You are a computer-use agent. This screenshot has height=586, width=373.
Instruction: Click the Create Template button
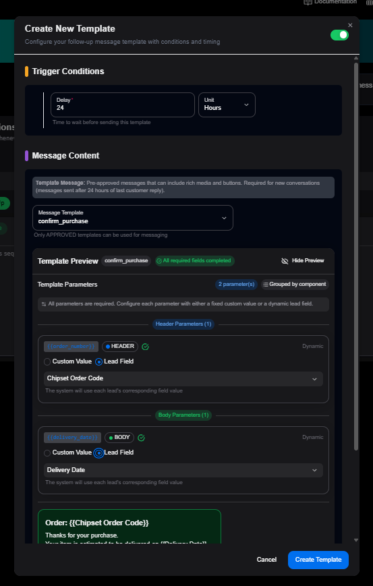point(318,560)
